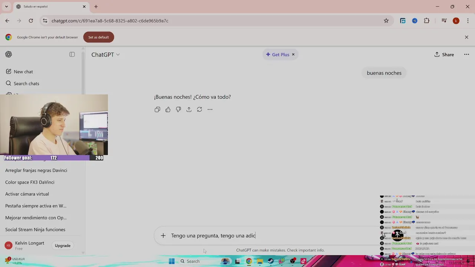Open OBS from the taskbar
The width and height of the screenshot is (475, 267).
click(x=292, y=261)
